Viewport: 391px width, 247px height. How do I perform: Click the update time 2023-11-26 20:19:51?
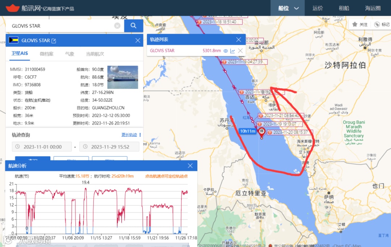pyautogui.click(x=111, y=123)
